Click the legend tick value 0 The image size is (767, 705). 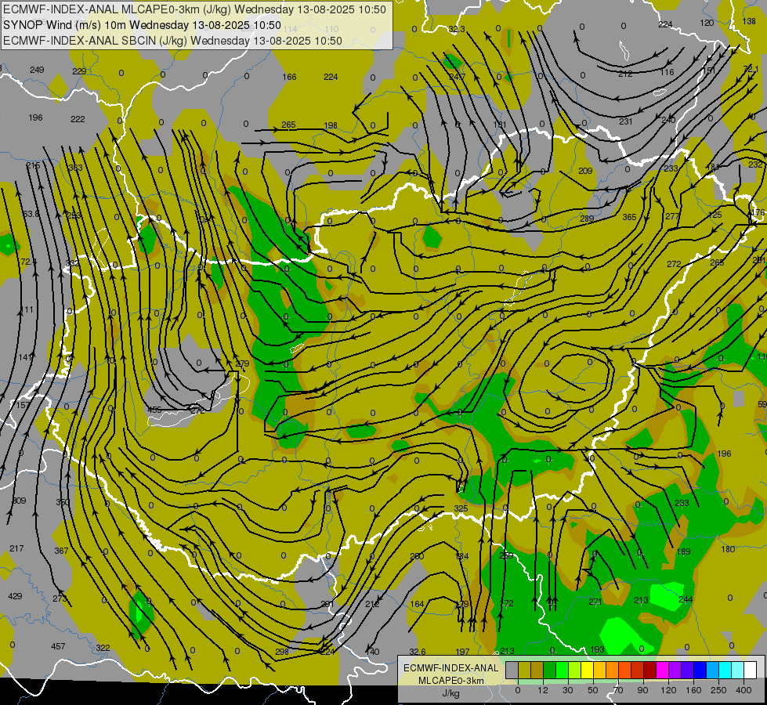pos(518,690)
